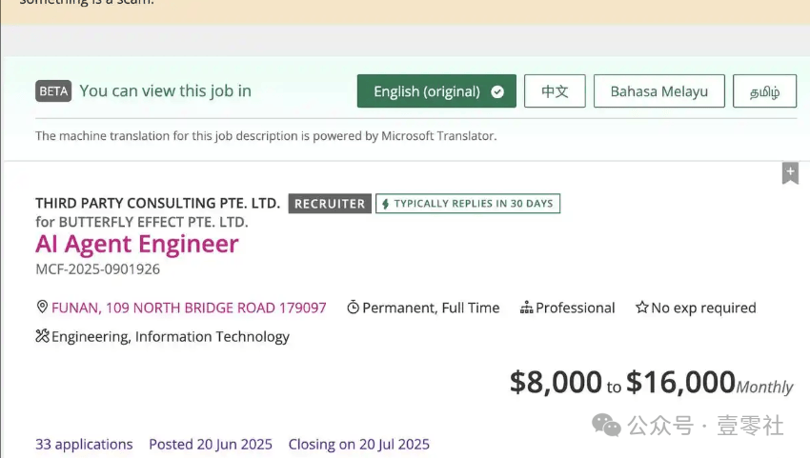
Task: Click the bookmark job icon
Action: (x=790, y=173)
